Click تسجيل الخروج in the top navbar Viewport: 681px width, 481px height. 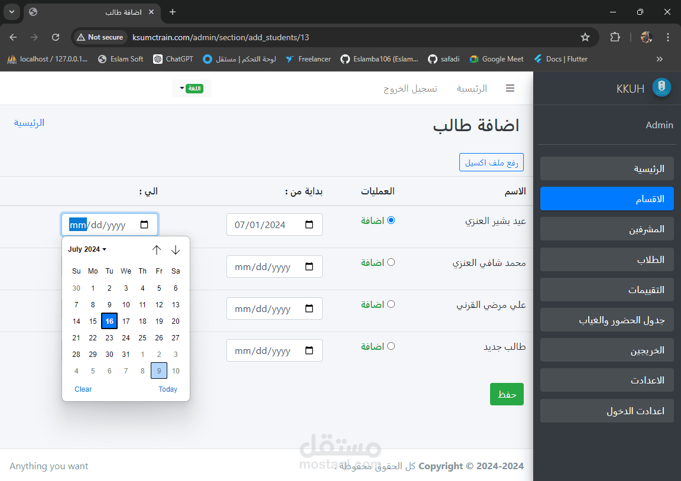pos(410,89)
